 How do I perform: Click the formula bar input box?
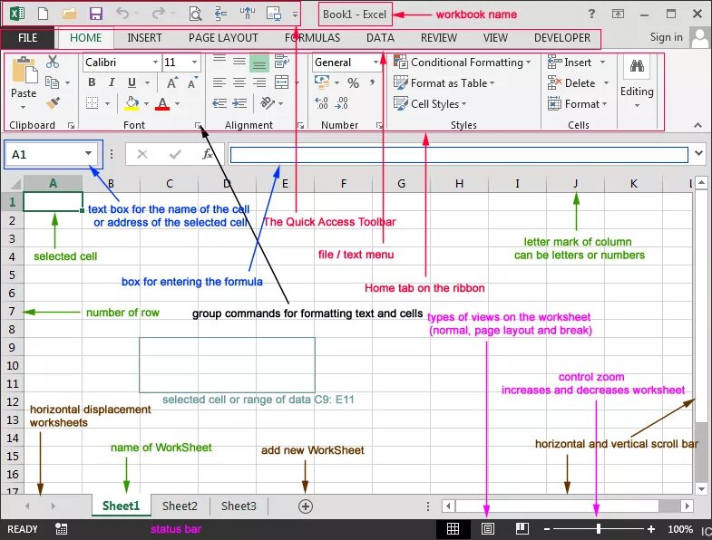tap(459, 155)
